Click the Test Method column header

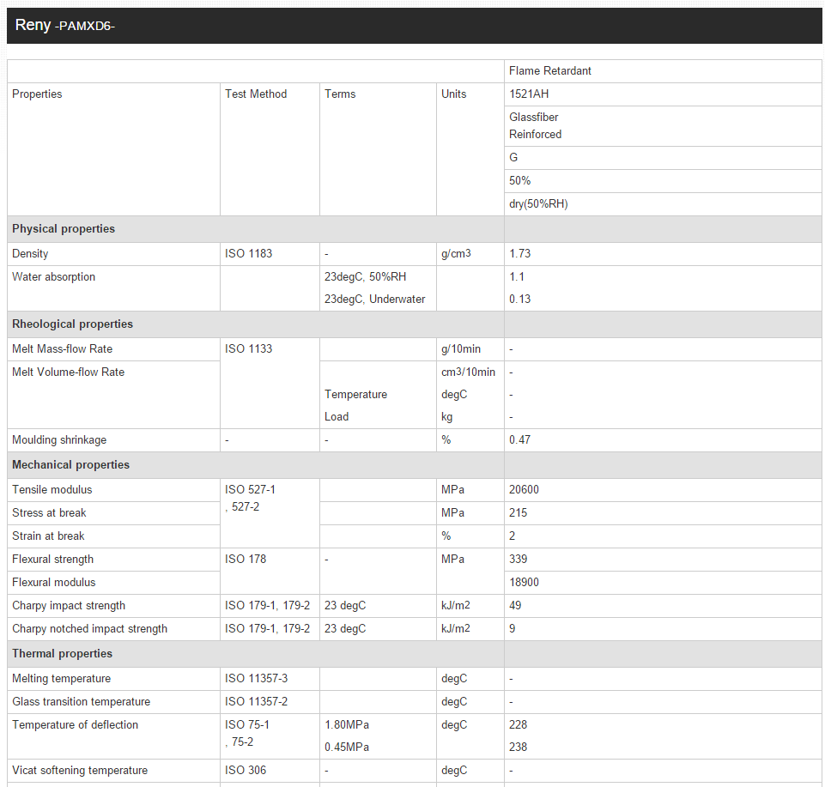(x=256, y=94)
